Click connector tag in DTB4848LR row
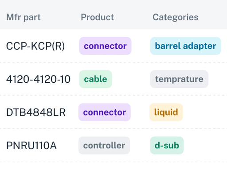Image resolution: width=227 pixels, height=185 pixels. point(105,112)
